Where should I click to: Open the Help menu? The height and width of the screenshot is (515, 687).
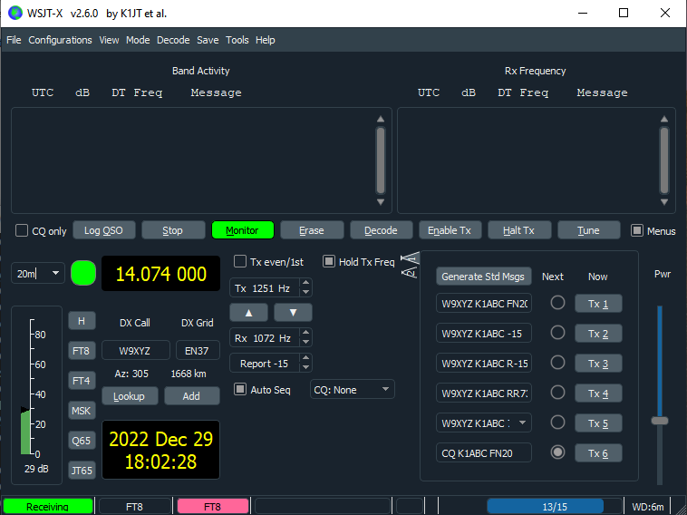(x=265, y=40)
